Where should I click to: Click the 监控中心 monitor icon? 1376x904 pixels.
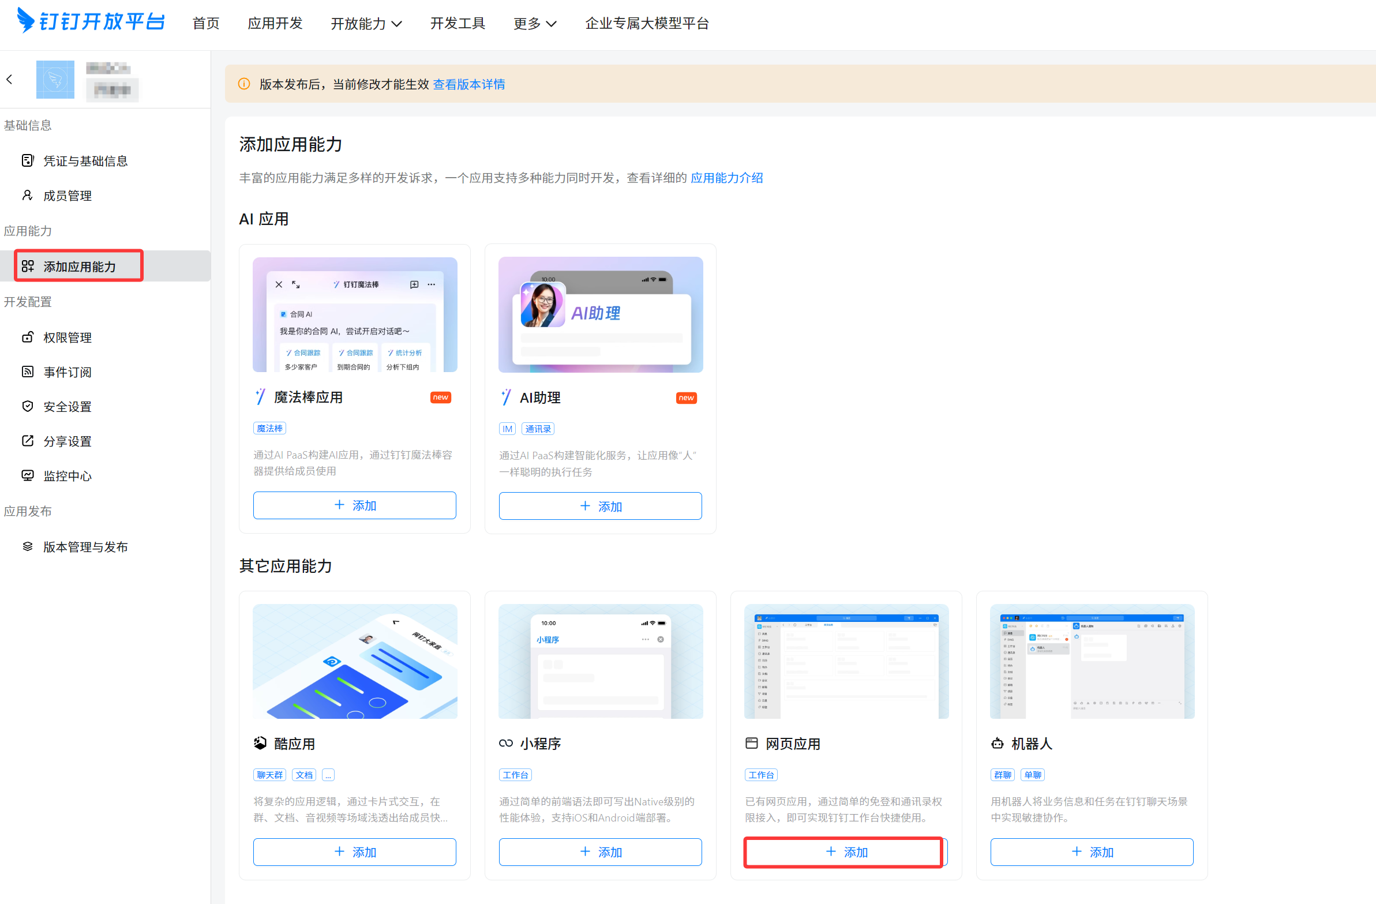pyautogui.click(x=27, y=476)
